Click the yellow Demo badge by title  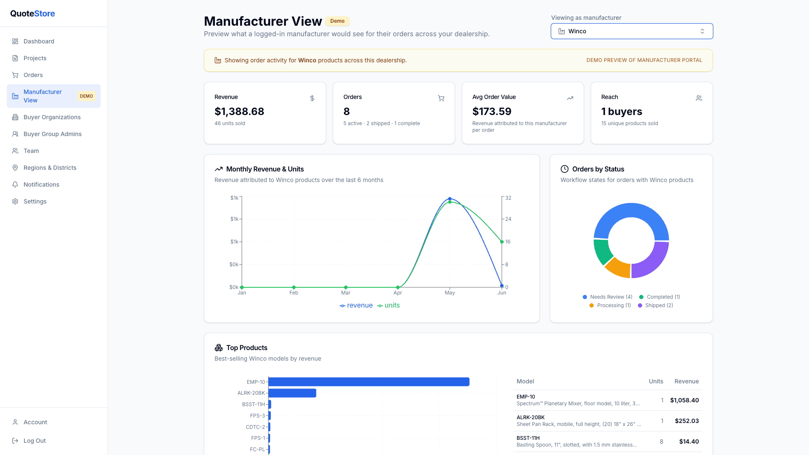(337, 21)
